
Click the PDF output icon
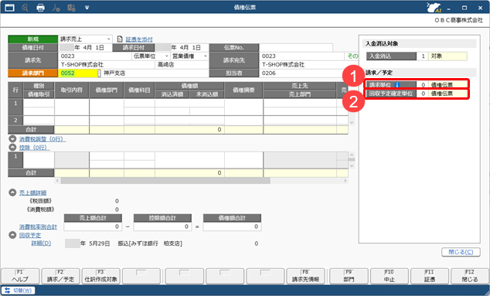(x=56, y=8)
